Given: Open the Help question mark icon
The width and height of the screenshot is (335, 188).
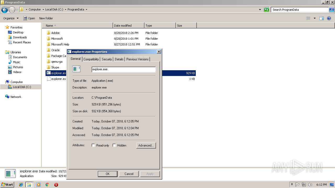Looking at the screenshot, I should tap(329, 18).
